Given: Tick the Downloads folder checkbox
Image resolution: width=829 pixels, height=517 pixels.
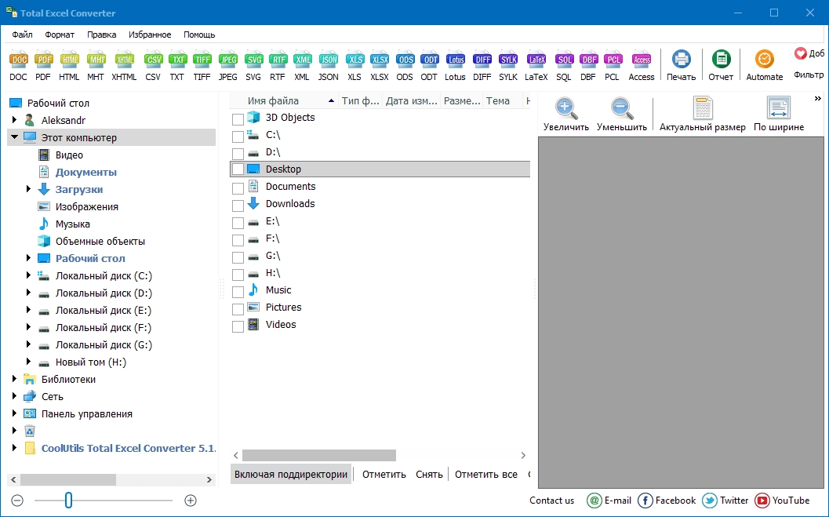Looking at the screenshot, I should click(x=238, y=206).
